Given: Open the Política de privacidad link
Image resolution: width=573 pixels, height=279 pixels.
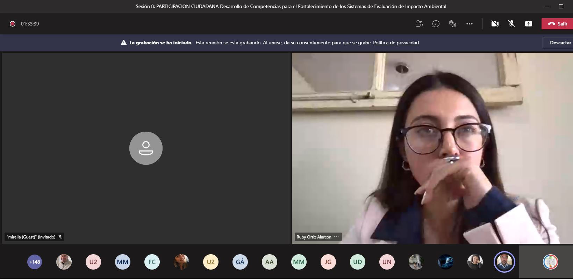Looking at the screenshot, I should tap(396, 43).
